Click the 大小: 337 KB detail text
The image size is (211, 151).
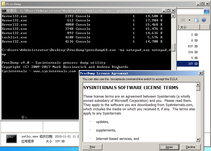point(55,141)
